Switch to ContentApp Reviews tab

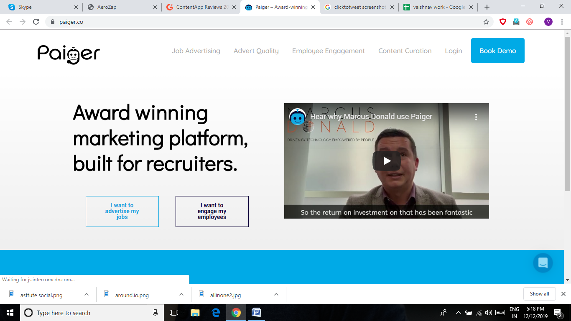pyautogui.click(x=201, y=7)
